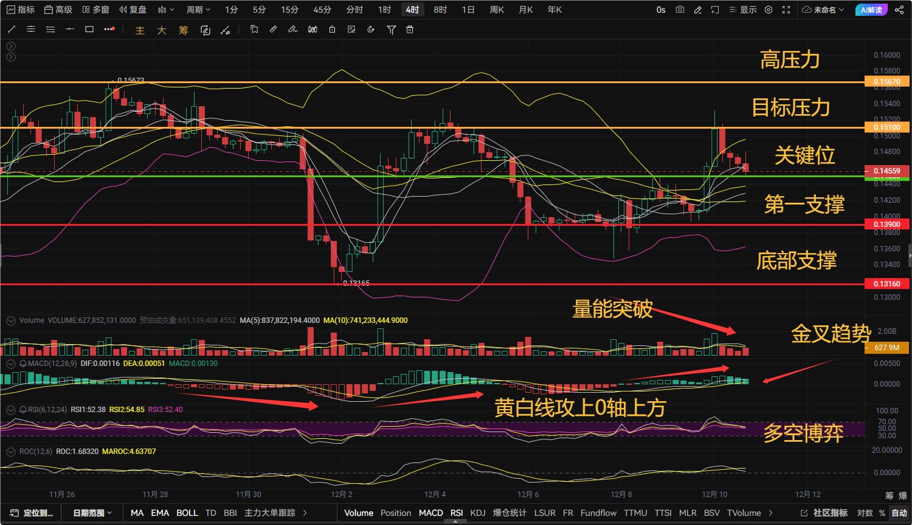Switch to the 1时 timeframe
The height and width of the screenshot is (525, 912).
click(x=384, y=10)
